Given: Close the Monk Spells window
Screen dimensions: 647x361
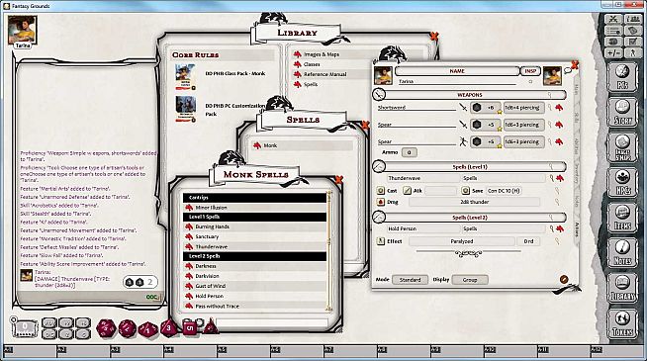Looking at the screenshot, I should pos(339,179).
